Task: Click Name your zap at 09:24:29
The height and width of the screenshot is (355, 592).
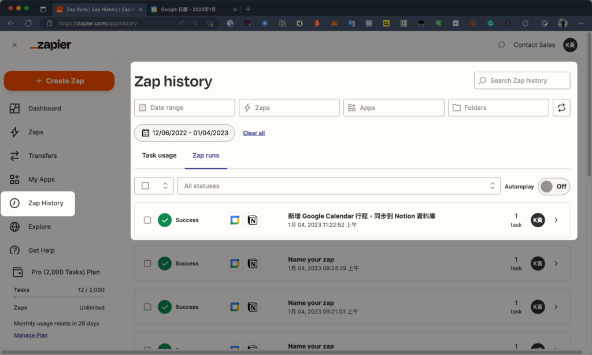Action: click(310, 260)
